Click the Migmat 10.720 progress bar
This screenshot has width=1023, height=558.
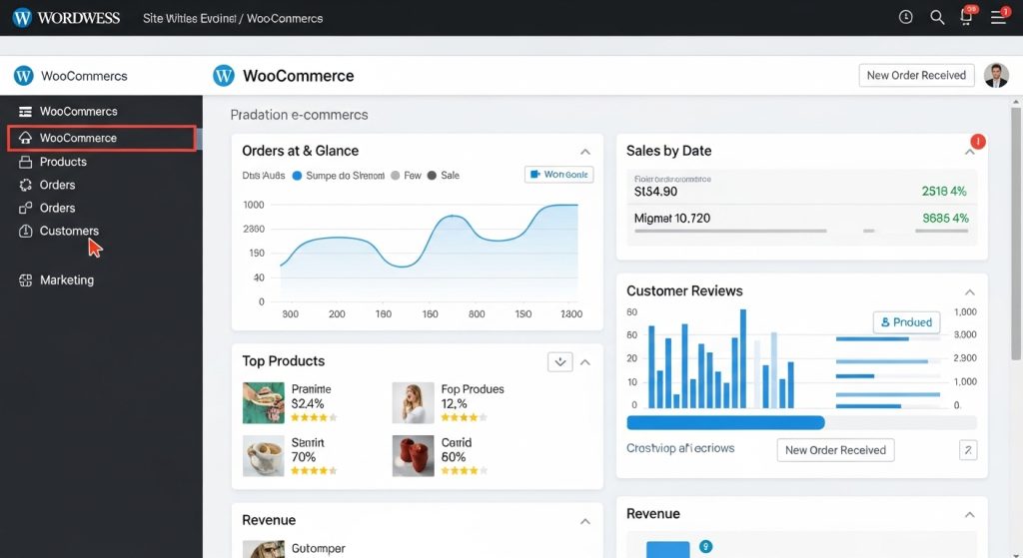coord(801,231)
